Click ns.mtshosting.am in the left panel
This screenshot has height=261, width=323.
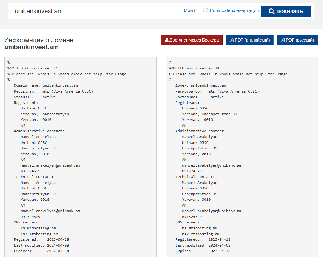38,228
